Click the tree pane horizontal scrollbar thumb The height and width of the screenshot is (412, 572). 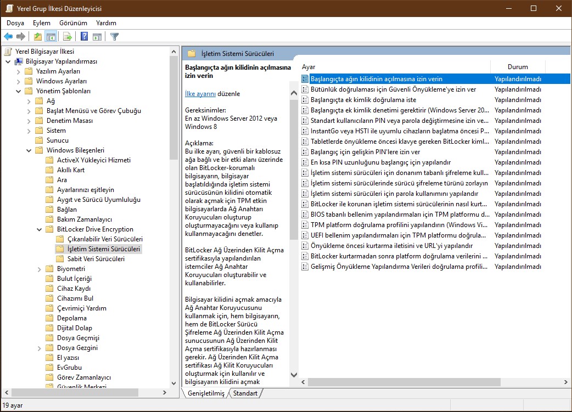coord(75,393)
